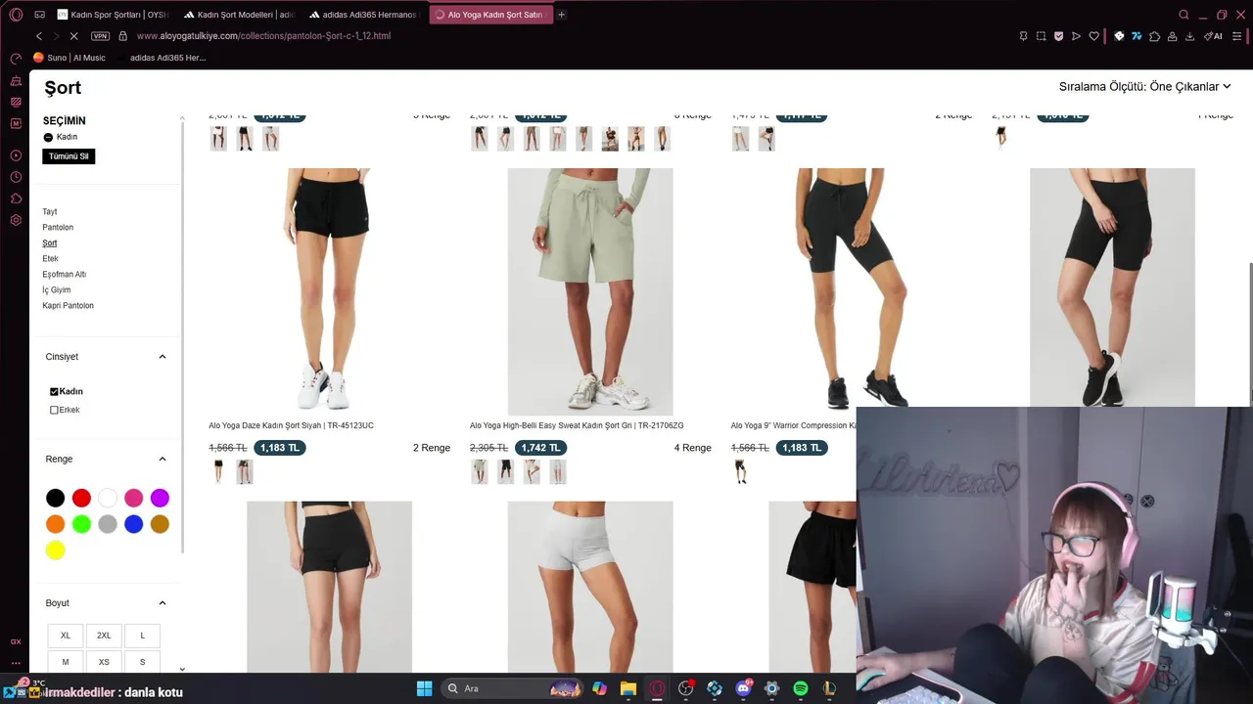
Task: Open the ad blocker shield icon
Action: coord(1058,36)
